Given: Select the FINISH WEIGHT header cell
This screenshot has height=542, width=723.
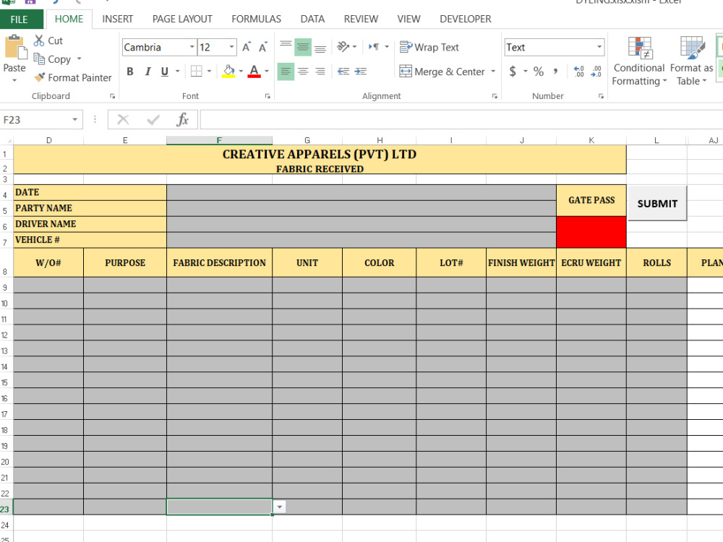Looking at the screenshot, I should [521, 263].
